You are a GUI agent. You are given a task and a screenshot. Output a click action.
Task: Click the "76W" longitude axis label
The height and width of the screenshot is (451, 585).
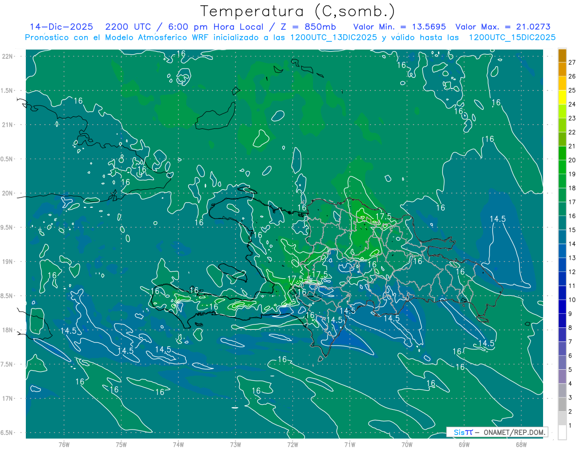(x=64, y=445)
